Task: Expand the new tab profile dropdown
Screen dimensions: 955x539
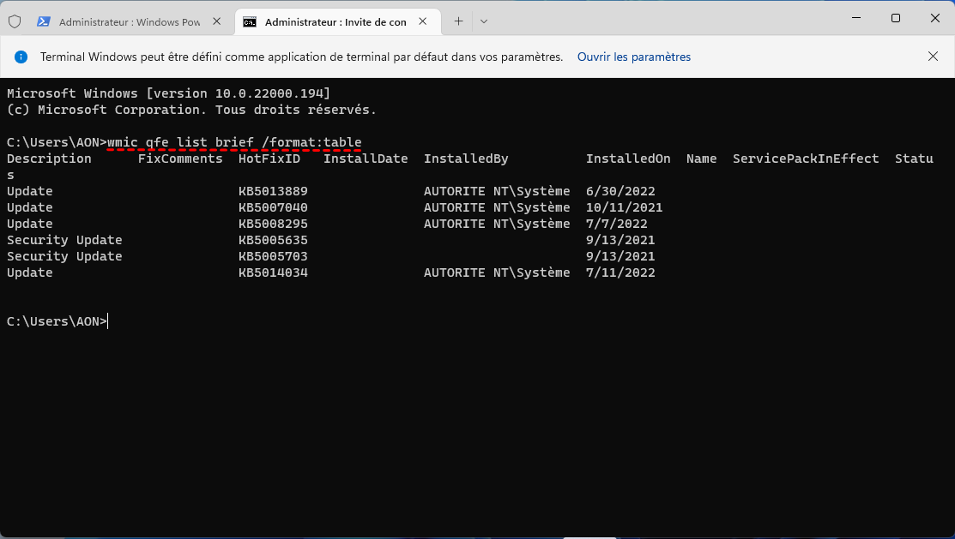Action: click(x=484, y=21)
